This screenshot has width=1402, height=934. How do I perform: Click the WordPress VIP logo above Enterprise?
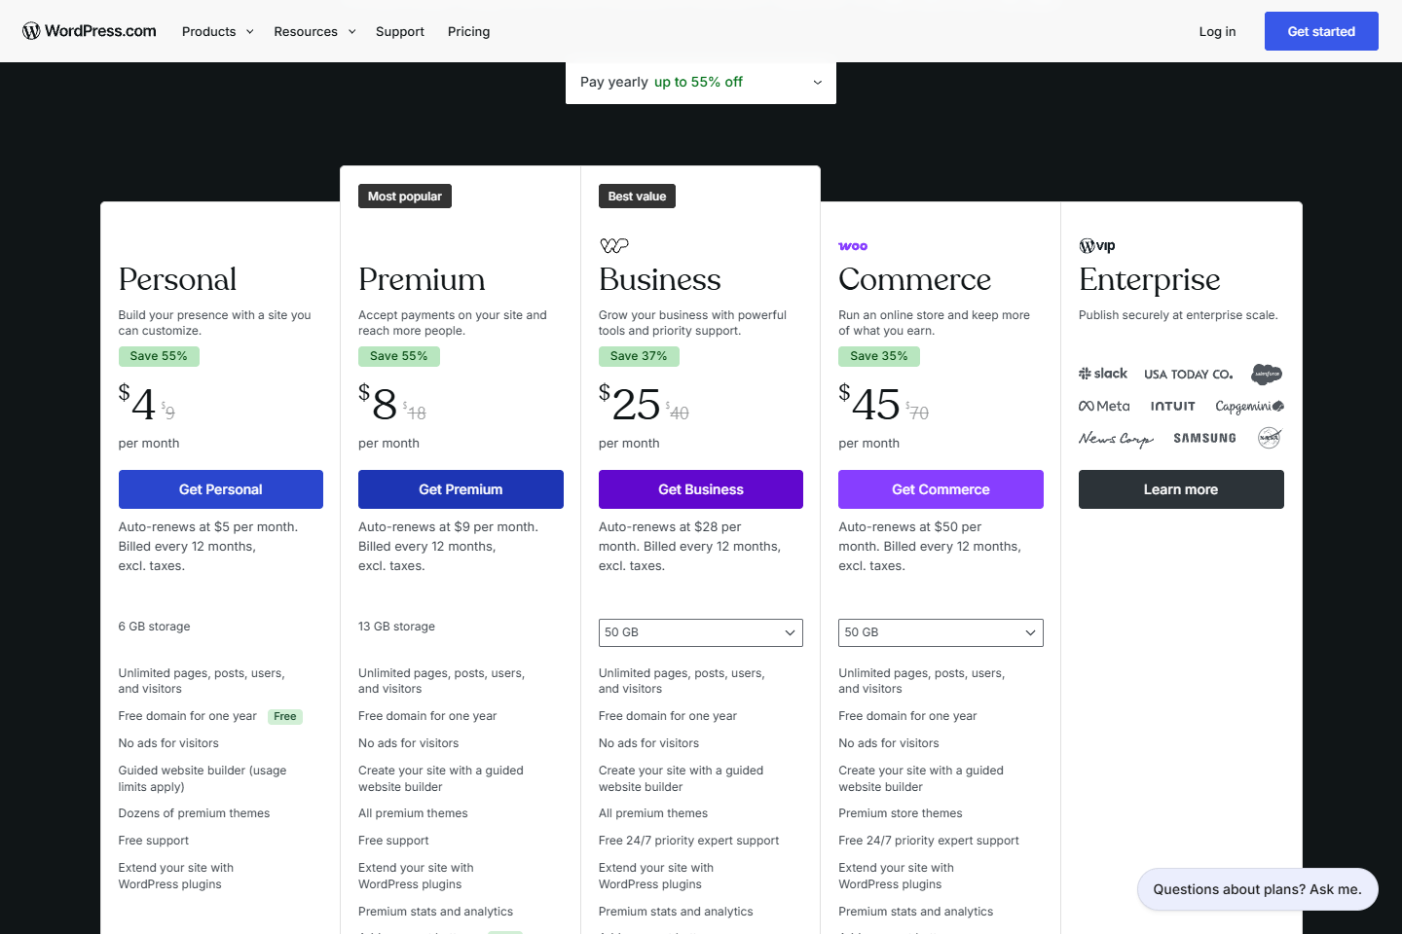1097,246
